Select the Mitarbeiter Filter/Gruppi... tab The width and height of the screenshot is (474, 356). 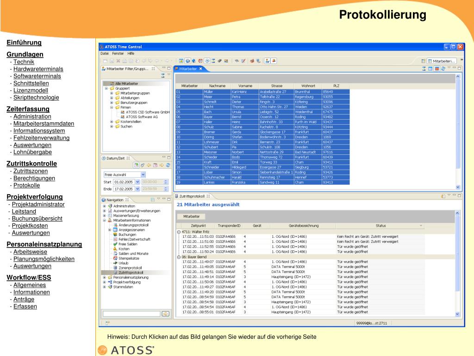point(127,69)
